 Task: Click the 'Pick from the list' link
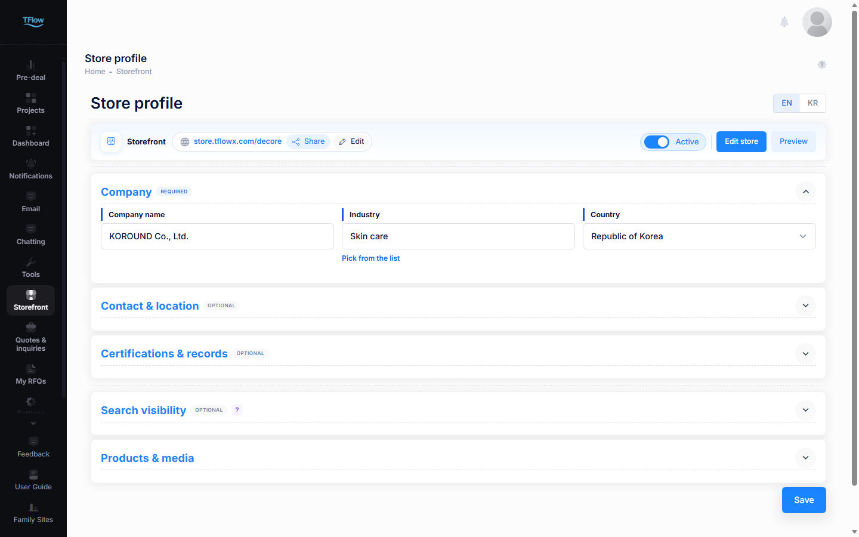click(x=370, y=258)
